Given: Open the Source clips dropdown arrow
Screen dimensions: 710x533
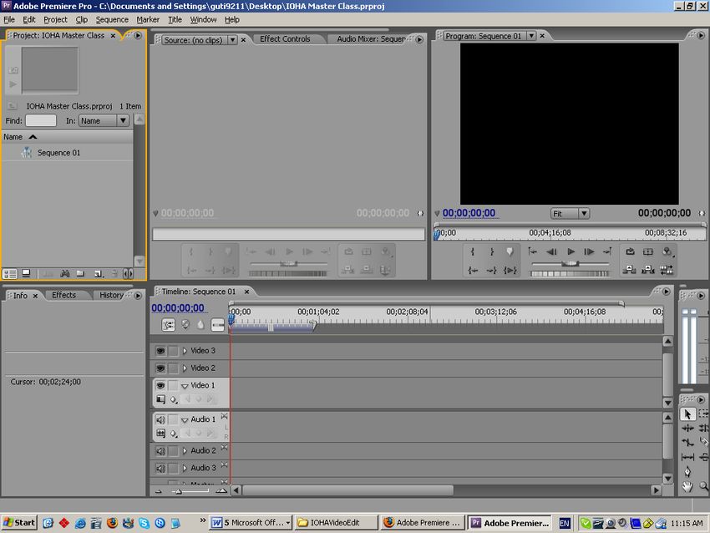Looking at the screenshot, I should point(232,40).
